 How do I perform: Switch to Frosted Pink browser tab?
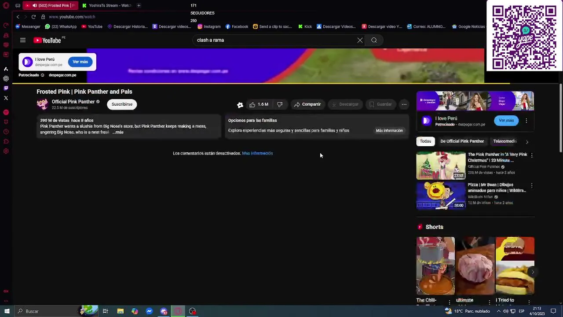coord(50,5)
